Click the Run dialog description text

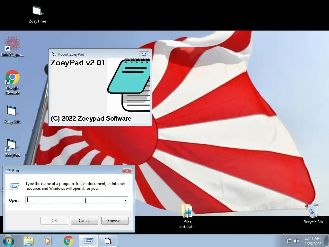tap(75, 186)
